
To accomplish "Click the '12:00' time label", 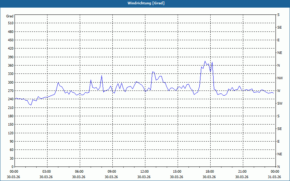I will (x=145, y=172).
